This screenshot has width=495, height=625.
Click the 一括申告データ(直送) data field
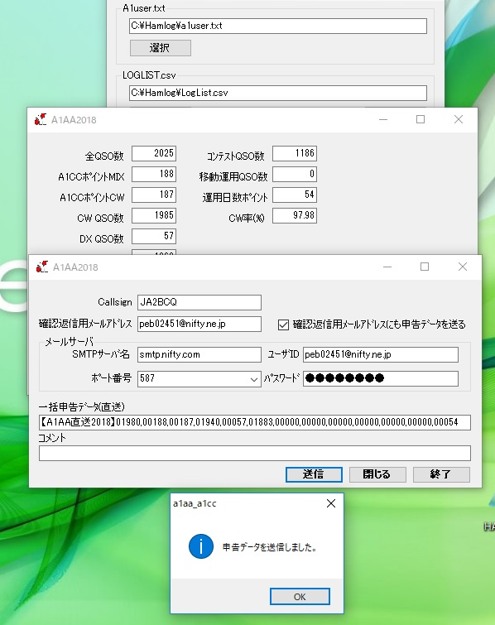(255, 422)
